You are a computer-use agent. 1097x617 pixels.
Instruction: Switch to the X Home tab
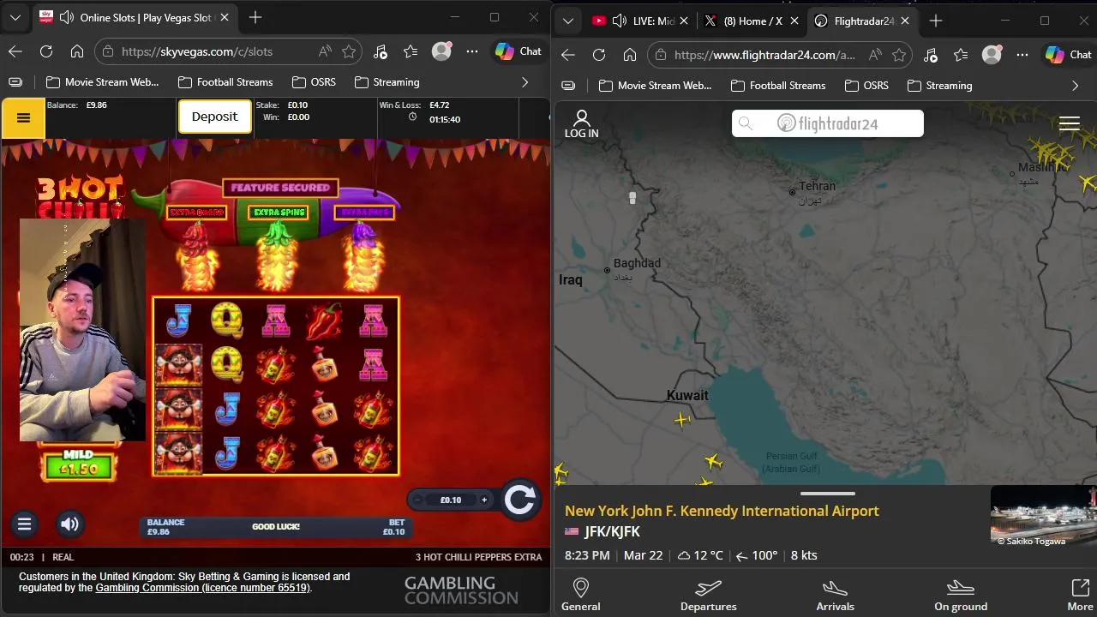[x=752, y=21]
